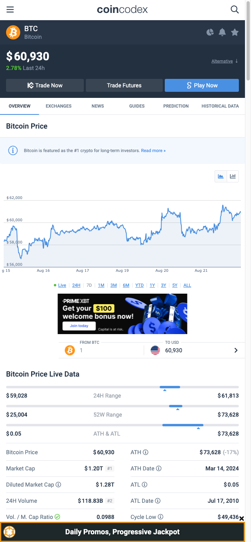Open the Historical Data tab
Viewport: 251px width, 542px height.
220,106
